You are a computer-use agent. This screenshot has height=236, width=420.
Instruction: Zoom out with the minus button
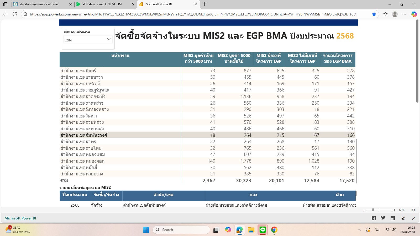click(364, 210)
